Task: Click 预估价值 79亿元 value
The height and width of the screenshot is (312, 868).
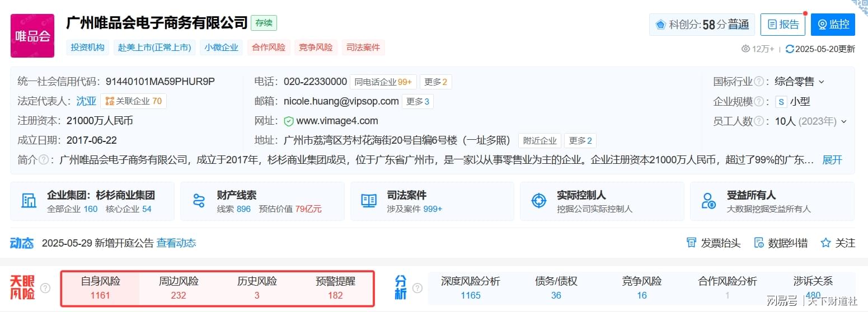Action: coord(290,209)
